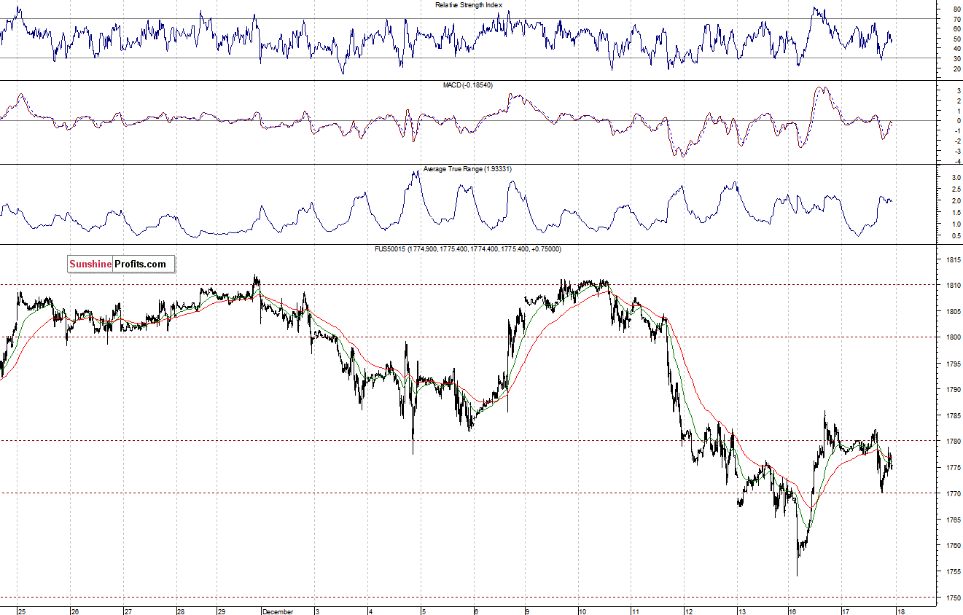Click the 1795 price axis value

point(954,364)
